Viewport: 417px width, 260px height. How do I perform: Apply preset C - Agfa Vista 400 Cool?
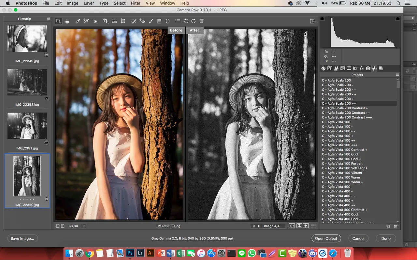(340, 214)
